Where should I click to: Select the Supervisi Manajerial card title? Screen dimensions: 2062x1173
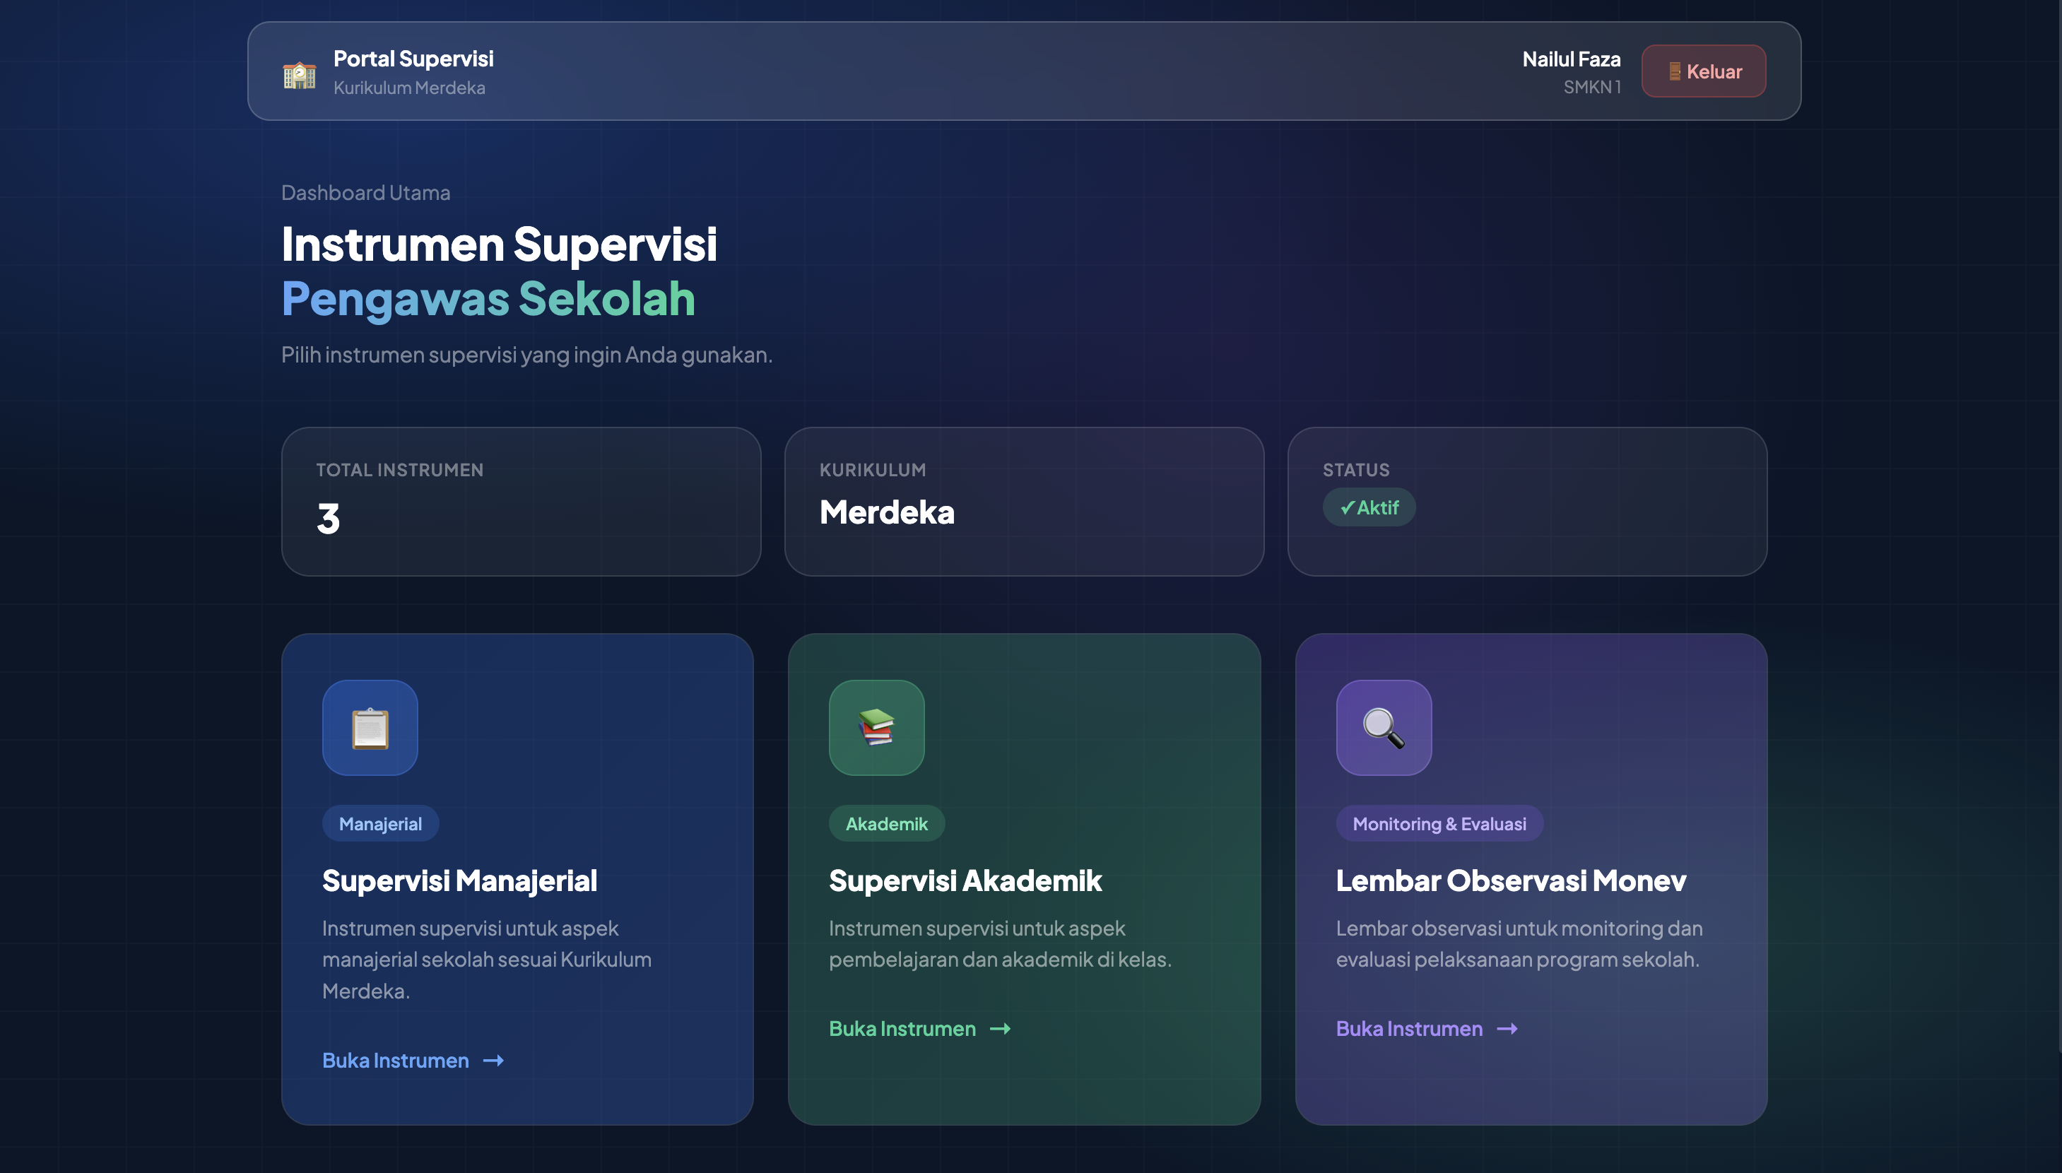[460, 880]
